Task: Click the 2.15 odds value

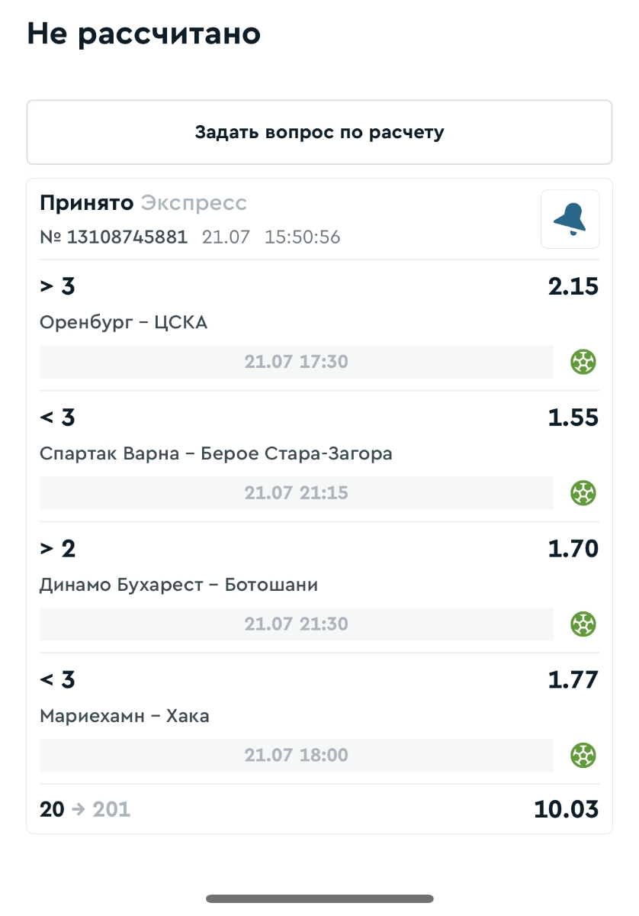Action: coord(573,287)
